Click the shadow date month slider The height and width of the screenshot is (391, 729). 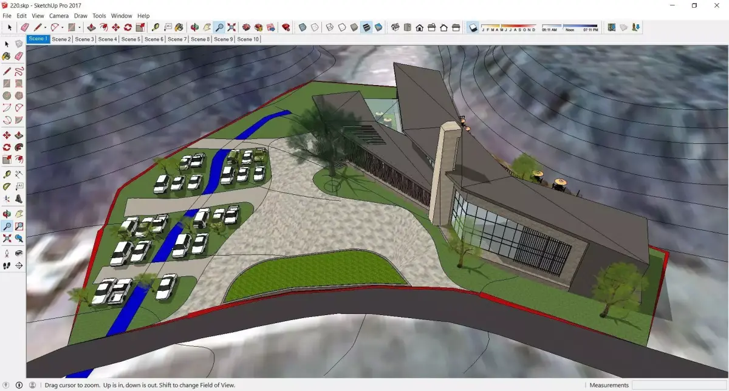pos(508,27)
